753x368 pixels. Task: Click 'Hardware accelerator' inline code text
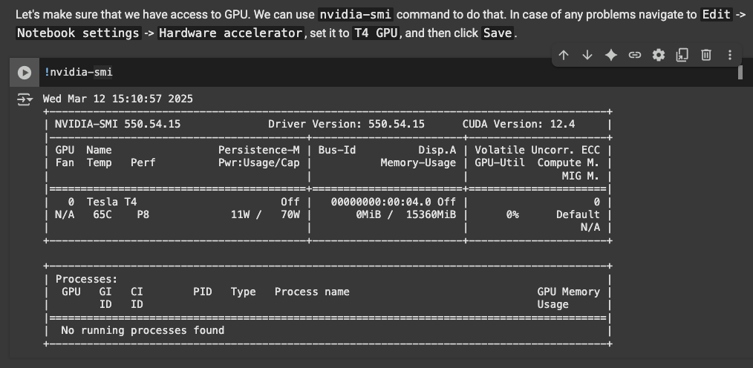[230, 33]
